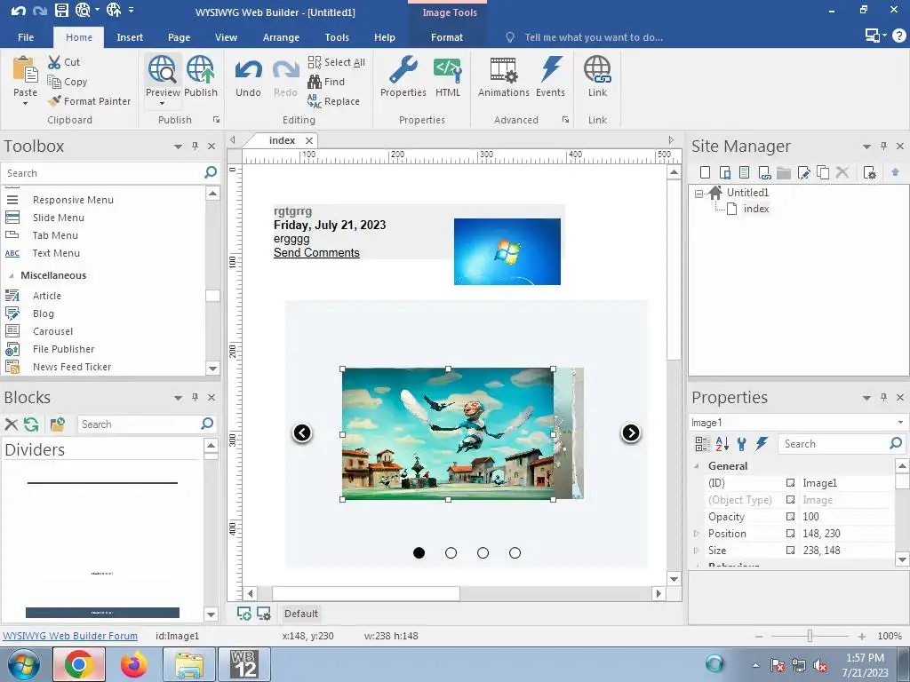Select the first carousel pagination dot
The width and height of the screenshot is (910, 682).
point(419,552)
